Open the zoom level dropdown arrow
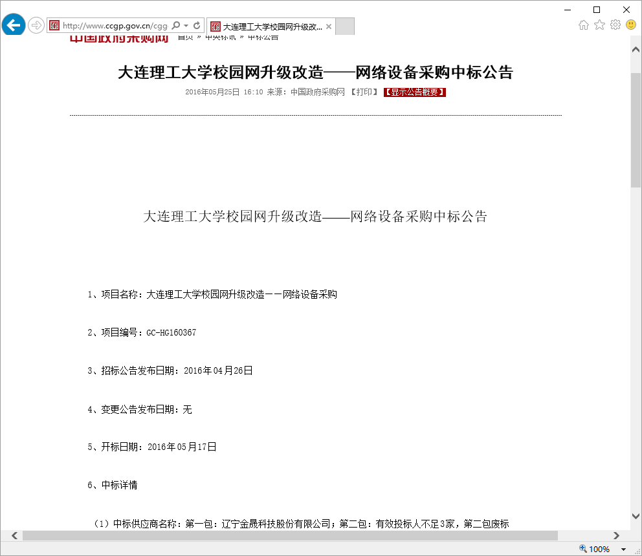642x556 pixels. coord(624,549)
